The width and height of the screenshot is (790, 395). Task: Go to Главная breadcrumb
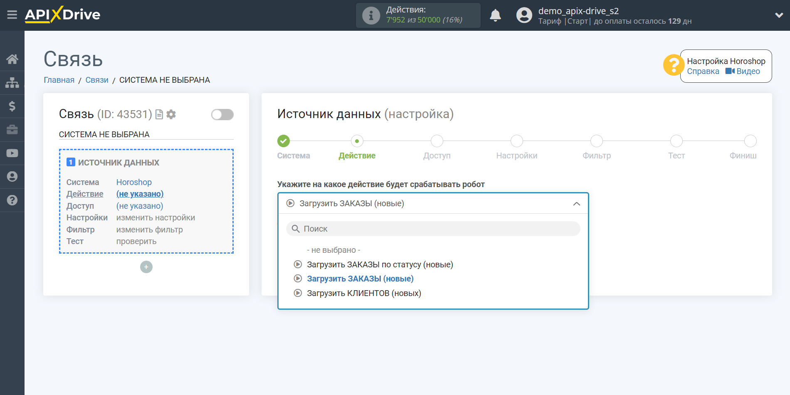tap(59, 80)
